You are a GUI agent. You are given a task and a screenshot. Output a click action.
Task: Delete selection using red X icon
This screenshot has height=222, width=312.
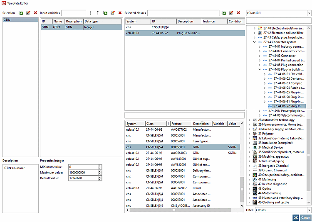(x=35, y=13)
